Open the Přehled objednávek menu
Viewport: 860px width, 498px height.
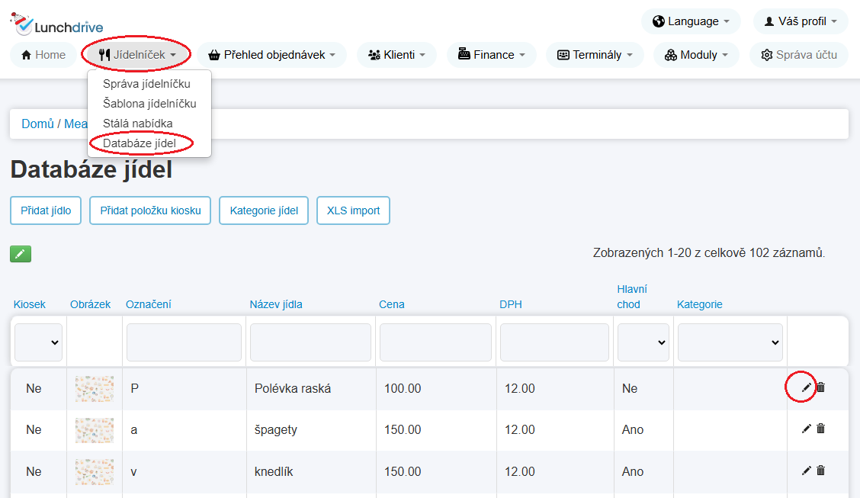(272, 55)
